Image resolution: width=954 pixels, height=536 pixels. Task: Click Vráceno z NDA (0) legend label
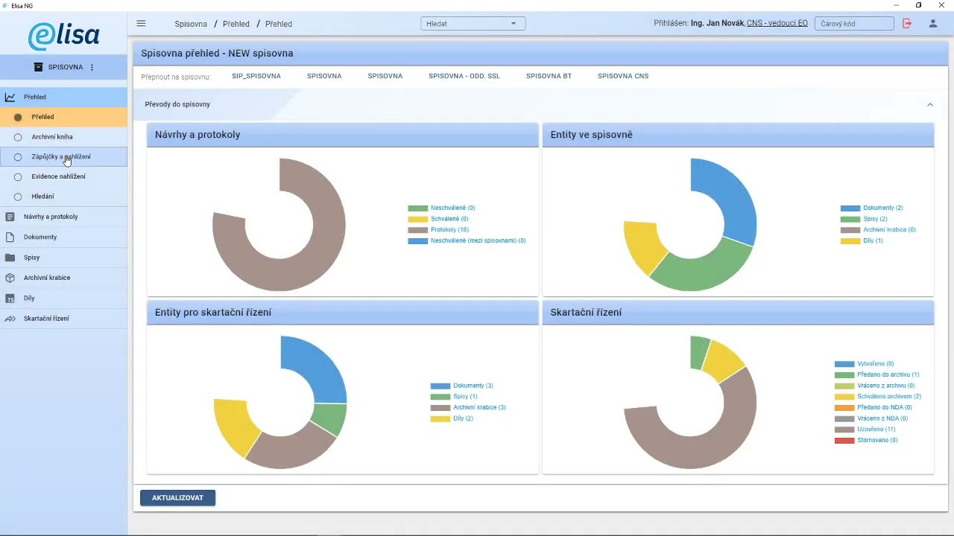tap(882, 418)
